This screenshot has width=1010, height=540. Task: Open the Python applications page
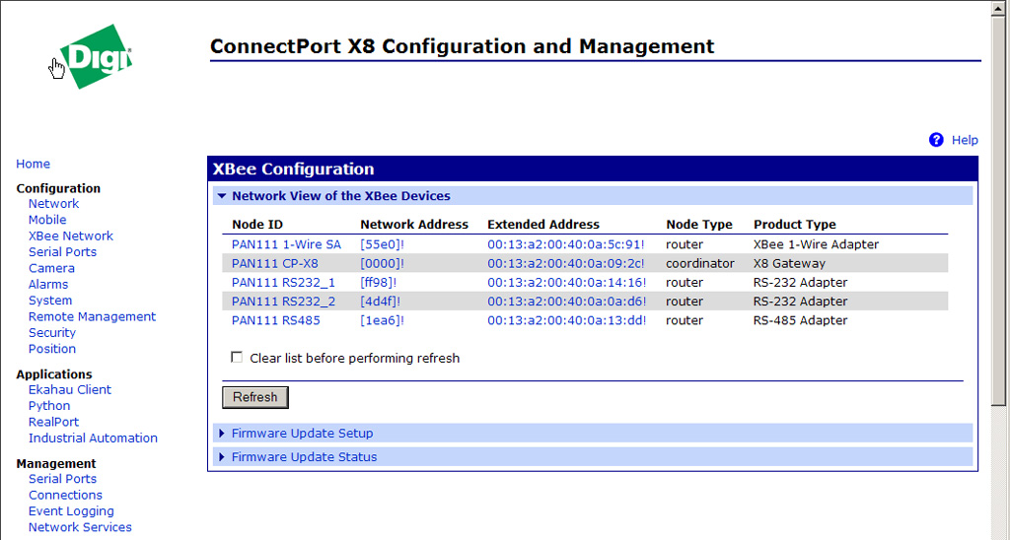(49, 406)
